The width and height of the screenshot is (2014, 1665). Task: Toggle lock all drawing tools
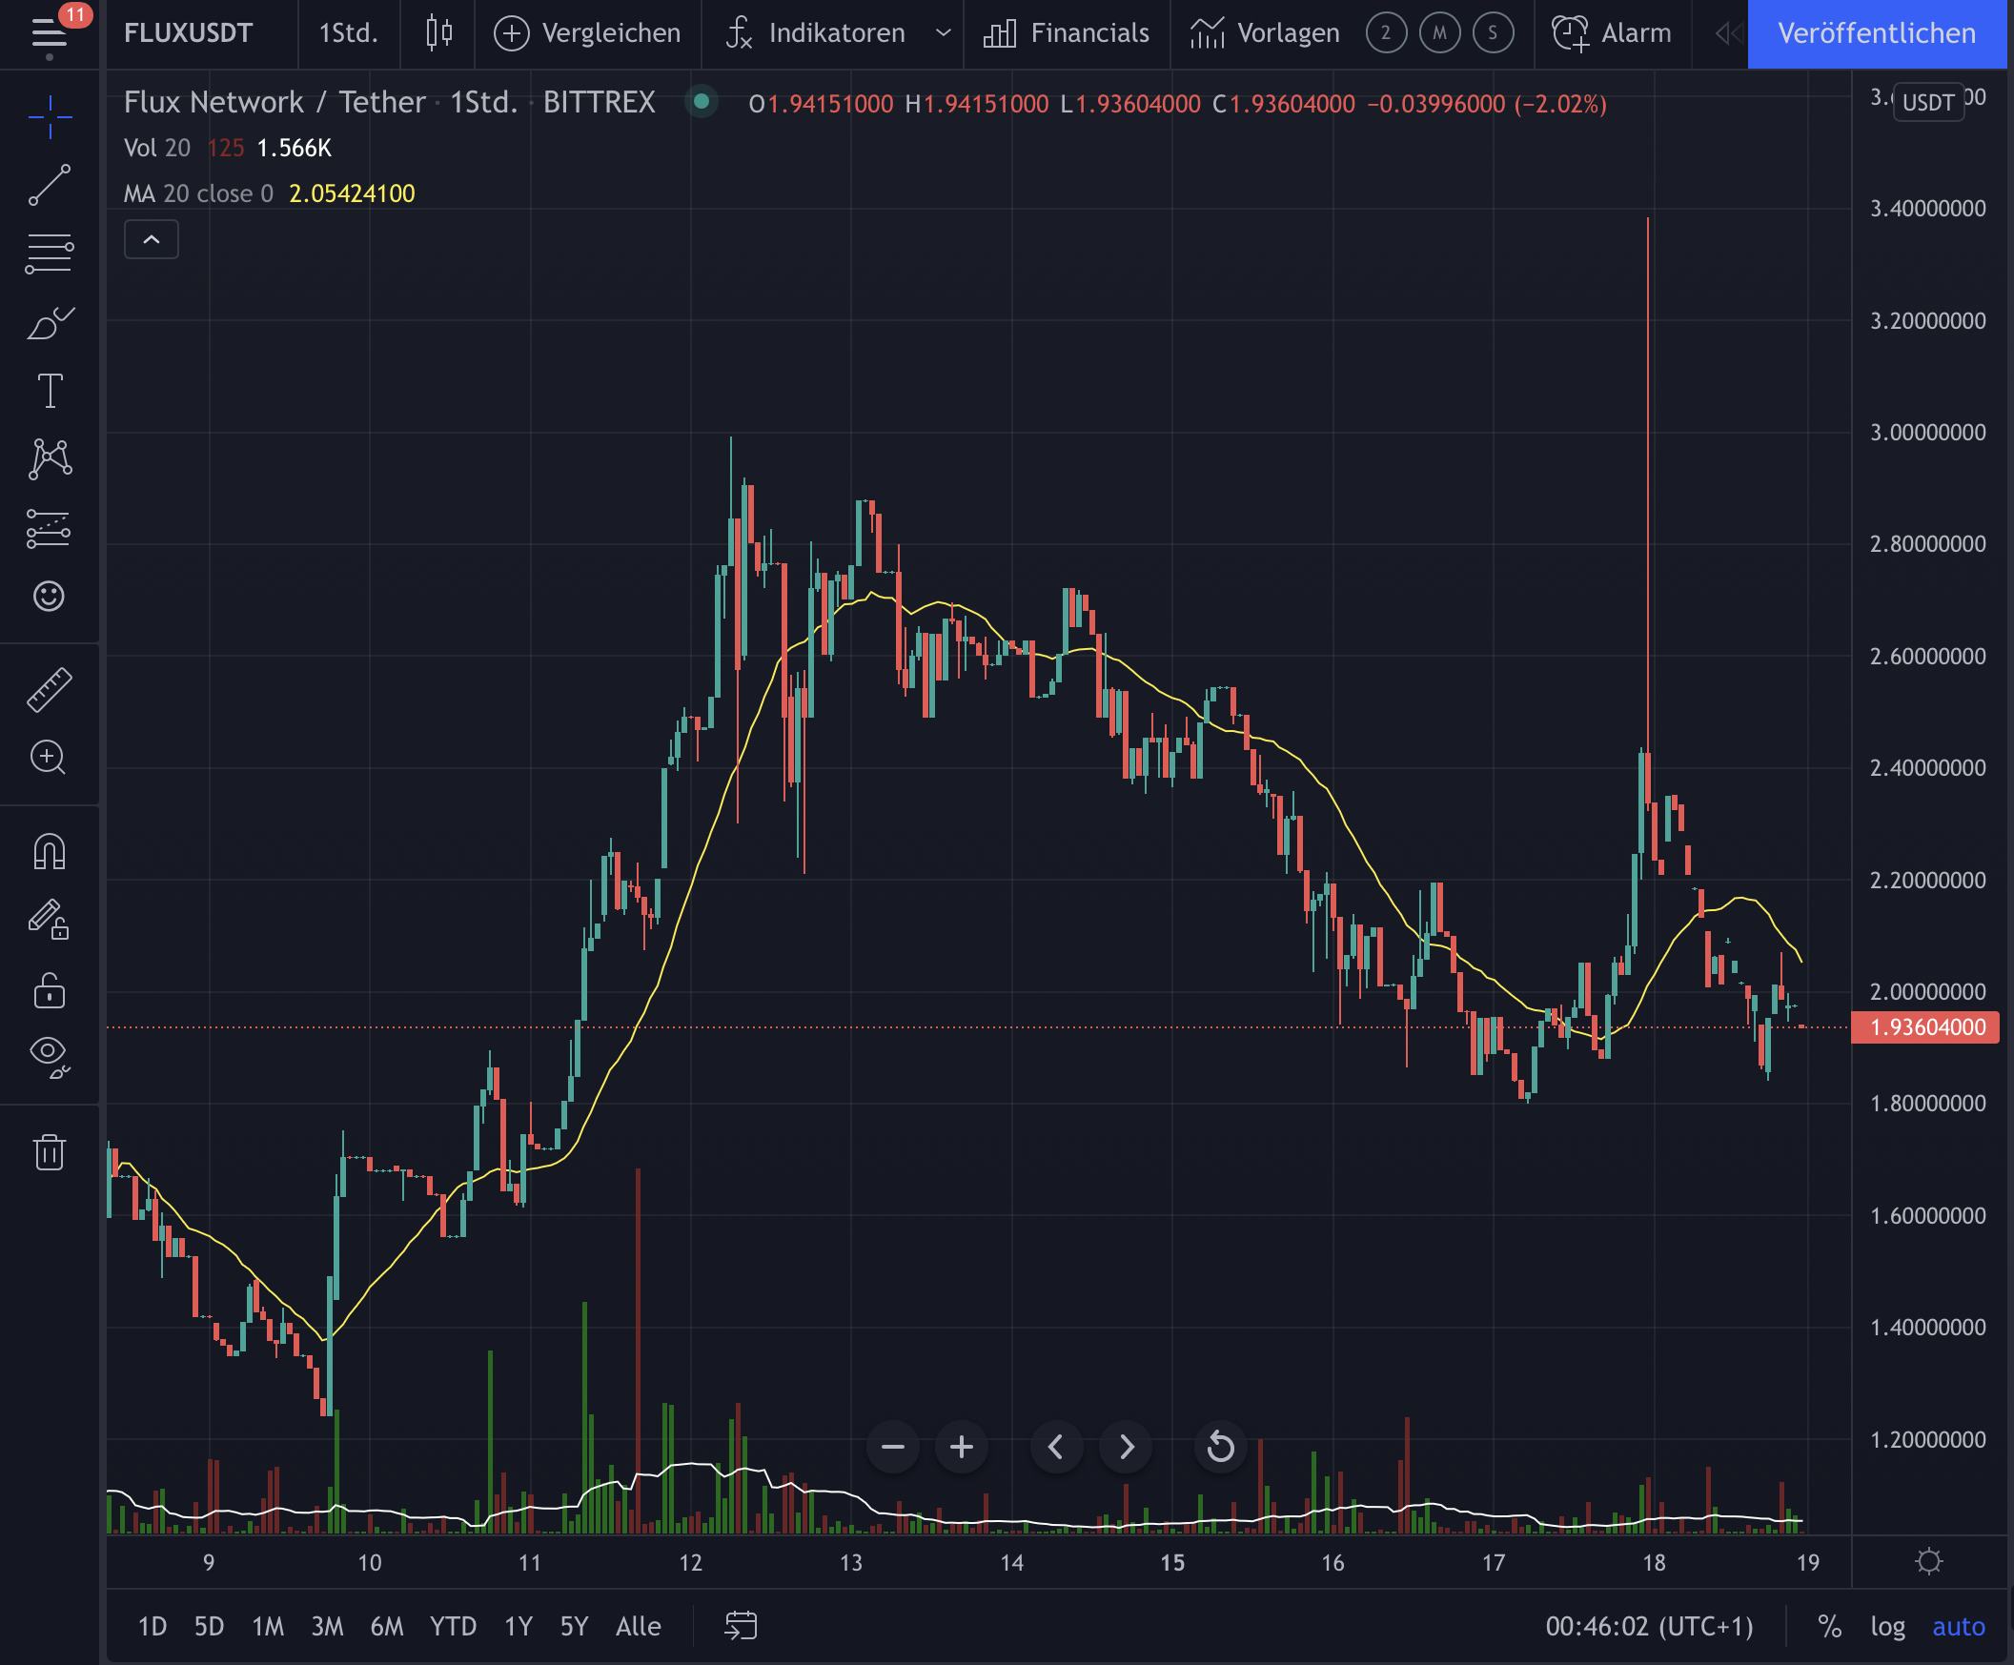[x=49, y=990]
